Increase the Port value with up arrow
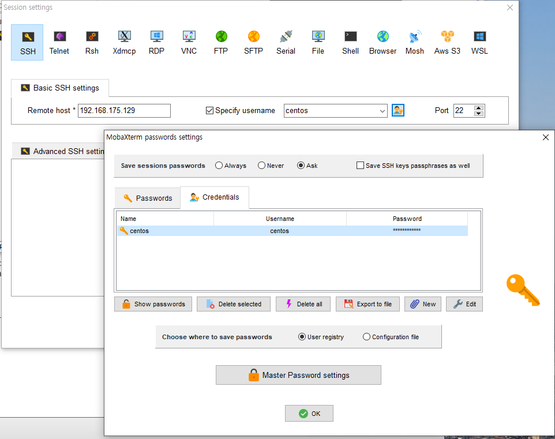Screen dimensions: 555x439 click(478, 108)
